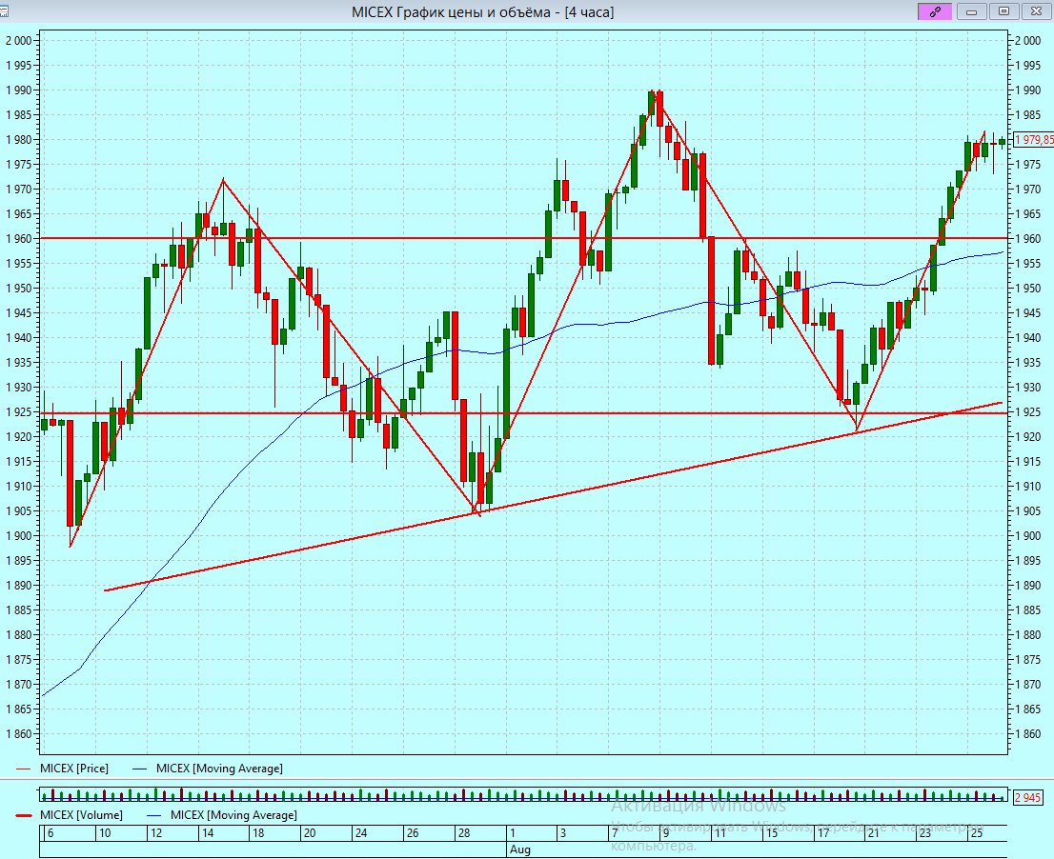Click the chart window system menu icon
The height and width of the screenshot is (859, 1054).
pos(6,11)
